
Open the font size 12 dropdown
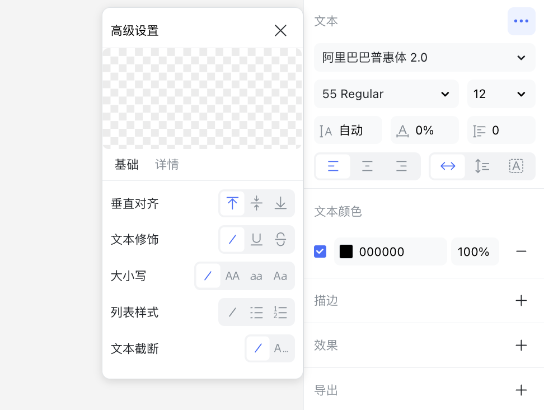501,94
